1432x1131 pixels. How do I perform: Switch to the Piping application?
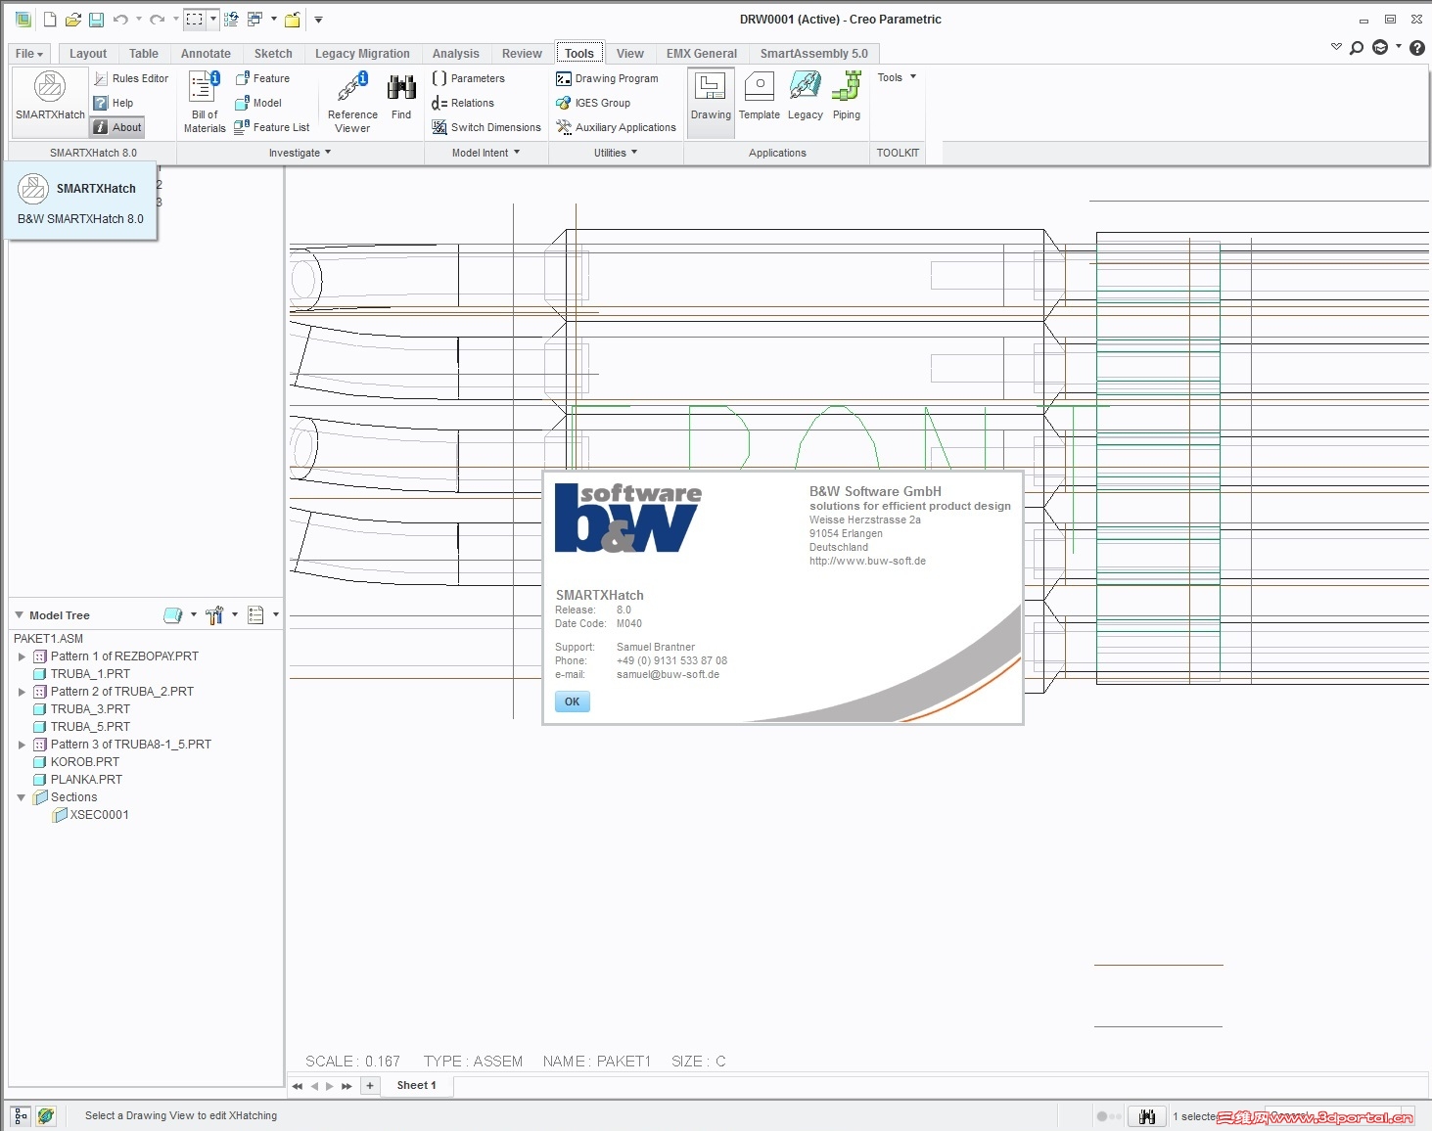[847, 96]
